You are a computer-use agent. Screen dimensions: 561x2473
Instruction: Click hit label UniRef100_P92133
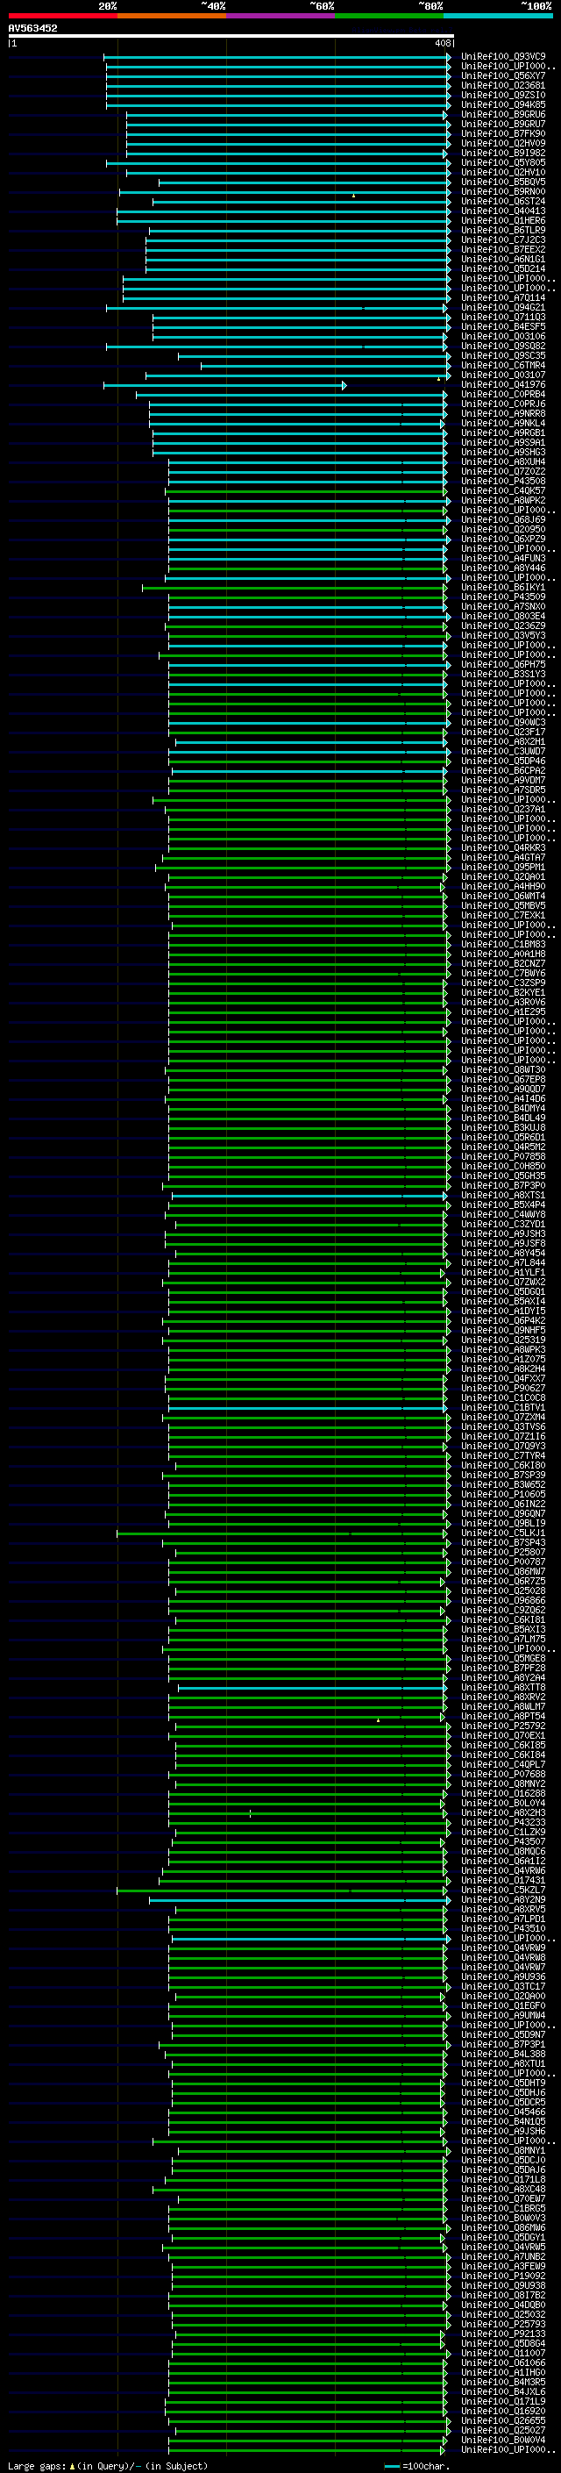click(503, 2333)
